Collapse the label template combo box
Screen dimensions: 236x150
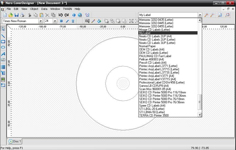click(x=200, y=15)
